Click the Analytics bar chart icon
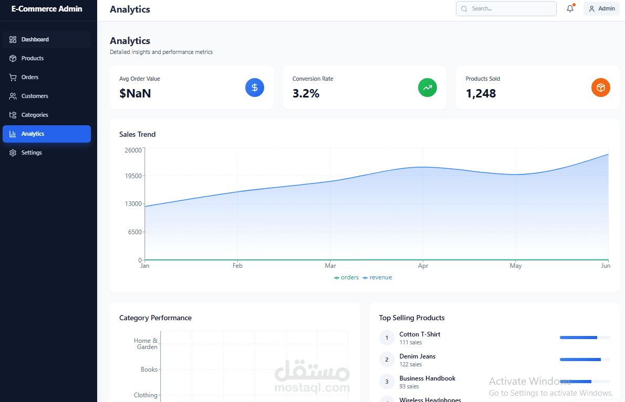The image size is (625, 402). 13,134
